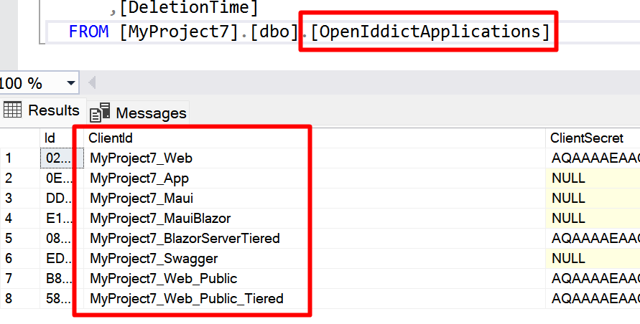This screenshot has width=640, height=324.
Task: Click the Id cell starting with DD
Action: coord(55,198)
